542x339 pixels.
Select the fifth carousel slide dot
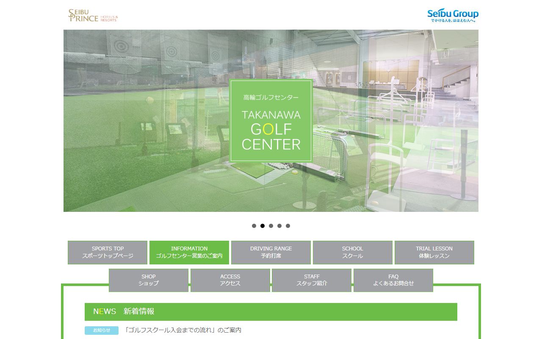click(x=288, y=226)
